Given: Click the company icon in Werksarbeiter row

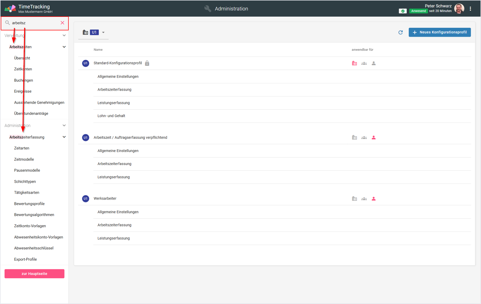Looking at the screenshot, I should point(354,199).
